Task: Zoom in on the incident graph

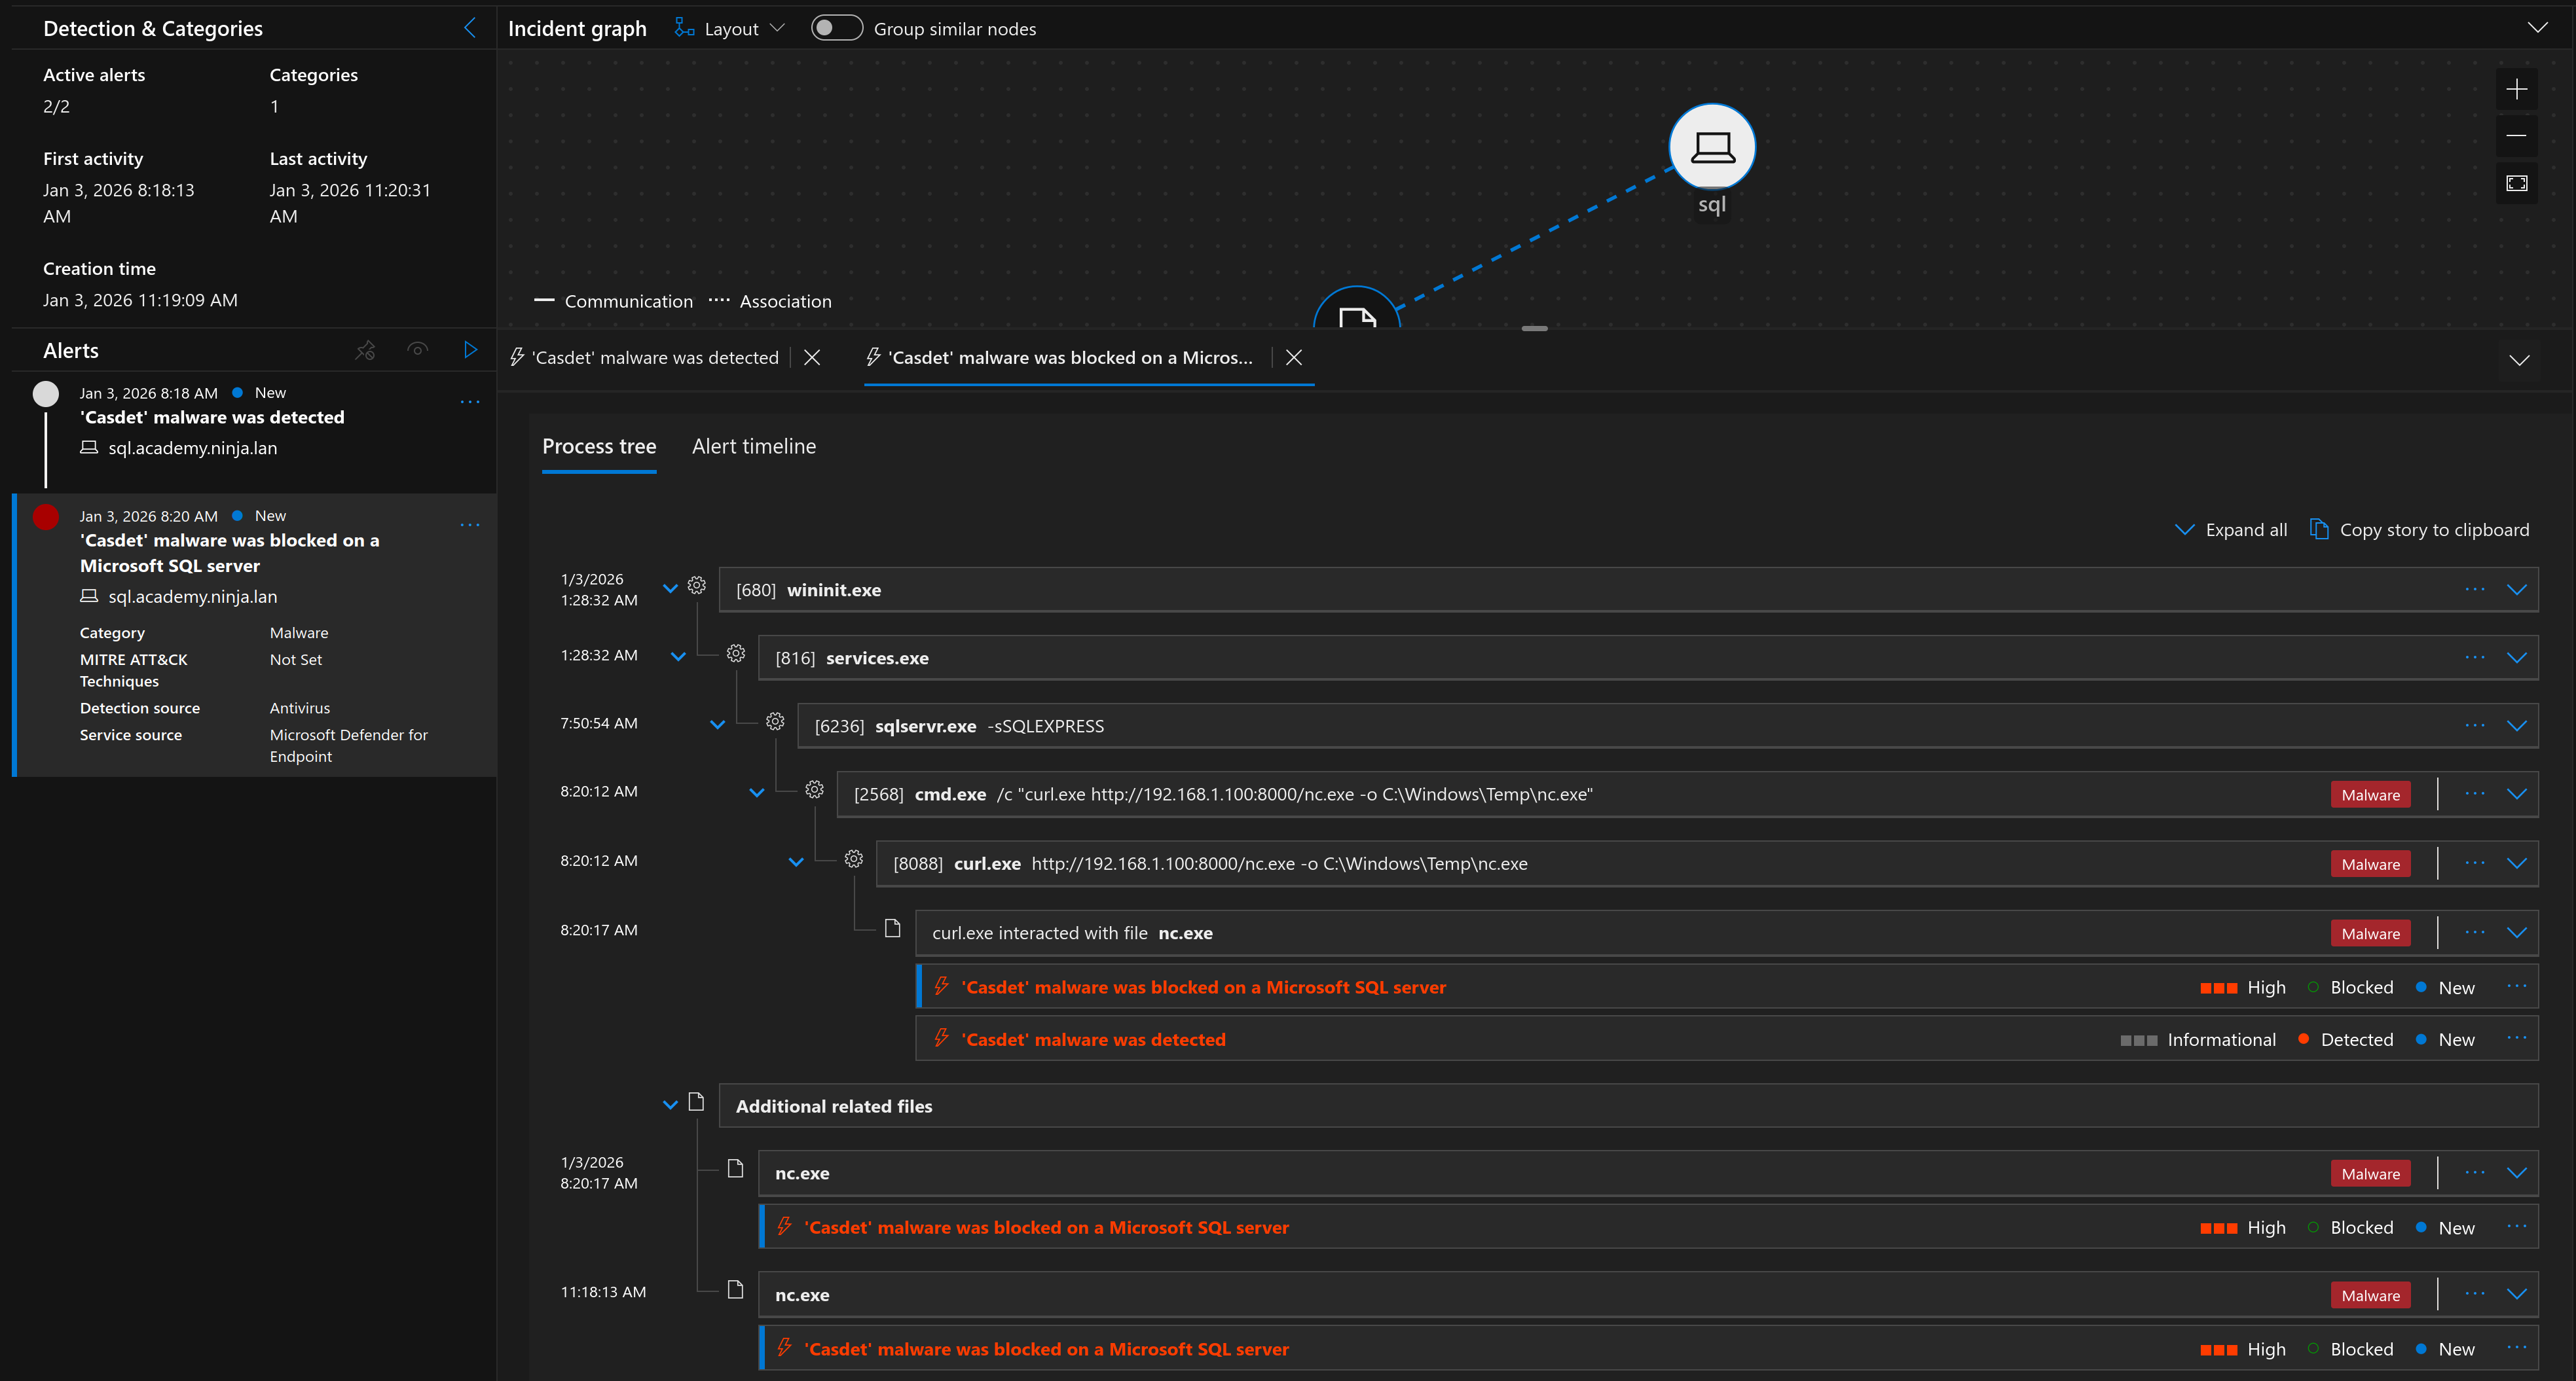Action: pyautogui.click(x=2516, y=89)
